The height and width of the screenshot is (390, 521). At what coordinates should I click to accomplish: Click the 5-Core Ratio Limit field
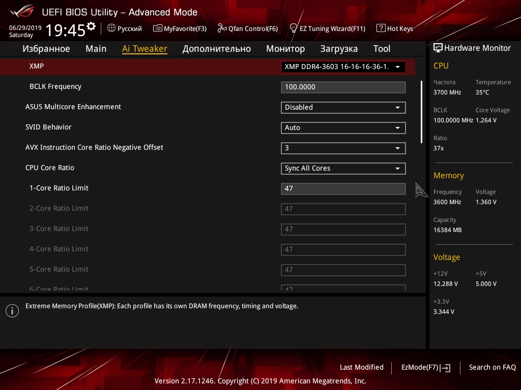click(343, 270)
